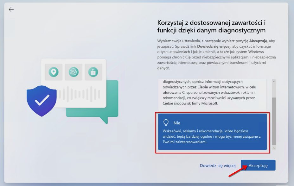Image resolution: width=294 pixels, height=186 pixels.
Task: Open the "Dowiedz się więcej" link
Action: (218, 165)
